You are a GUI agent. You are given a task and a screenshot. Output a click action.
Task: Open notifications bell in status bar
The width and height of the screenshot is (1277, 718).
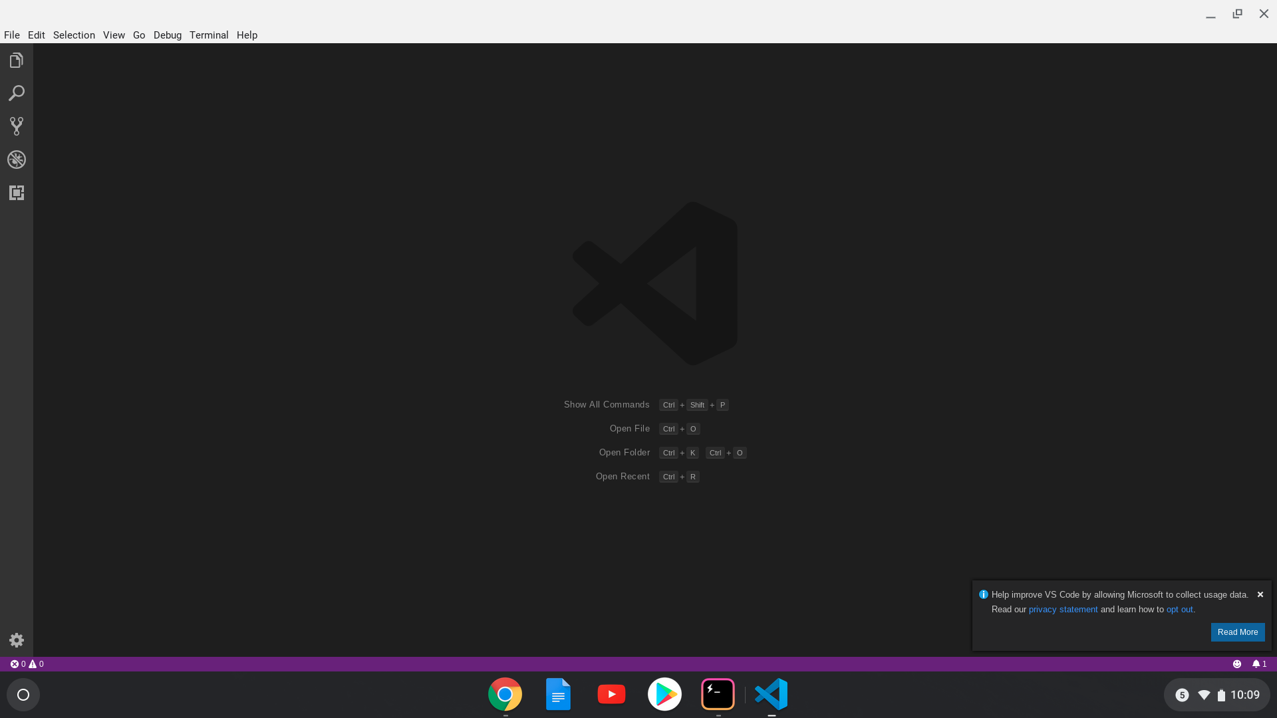1259,664
